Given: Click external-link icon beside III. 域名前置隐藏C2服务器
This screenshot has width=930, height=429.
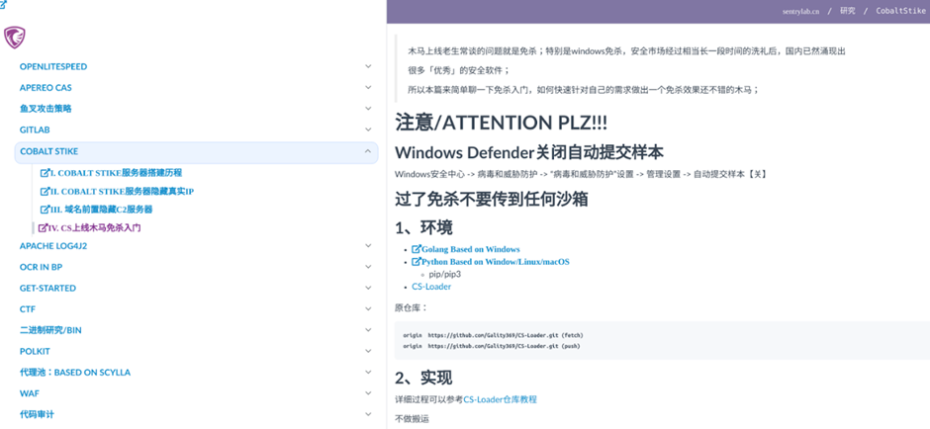Looking at the screenshot, I should [x=45, y=210].
